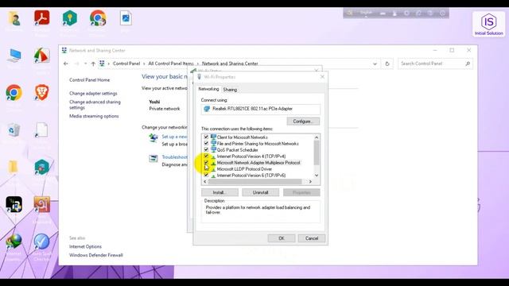Open the recent locations dropdown arrow
This screenshot has width=509, height=286.
pyautogui.click(x=85, y=64)
